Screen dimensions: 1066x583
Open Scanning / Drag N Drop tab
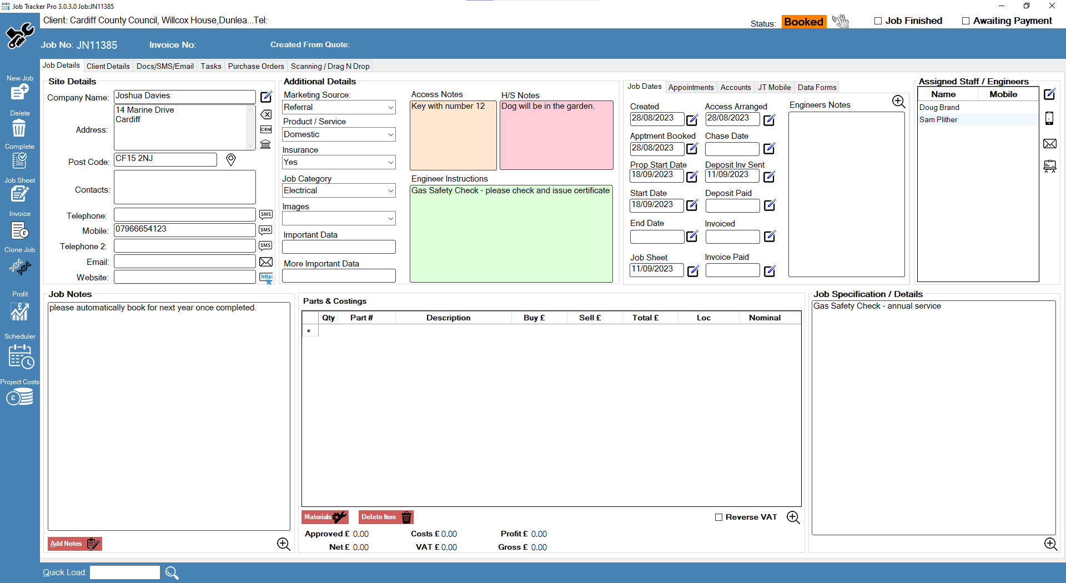330,66
